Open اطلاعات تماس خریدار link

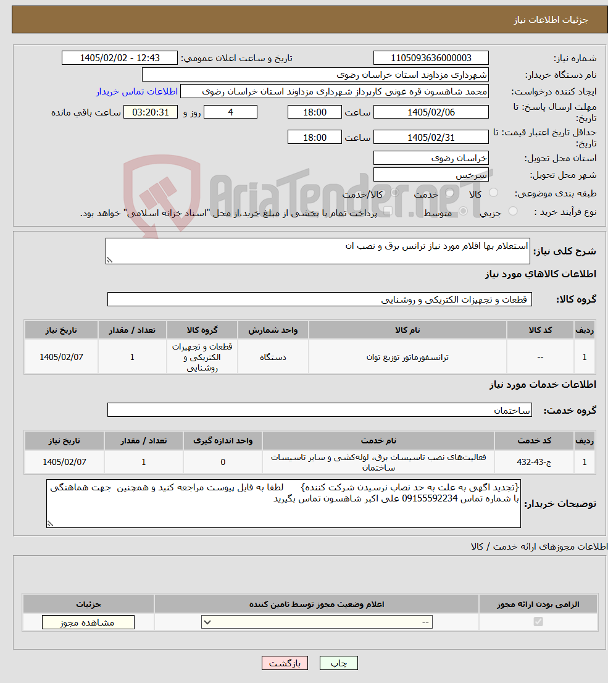pos(137,91)
